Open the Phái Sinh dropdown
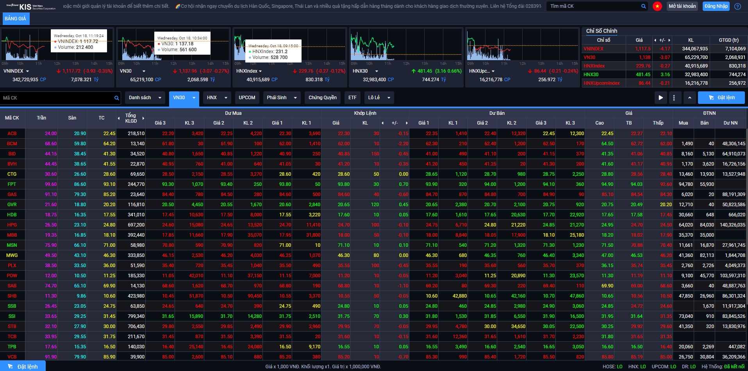The image size is (748, 371). [282, 98]
